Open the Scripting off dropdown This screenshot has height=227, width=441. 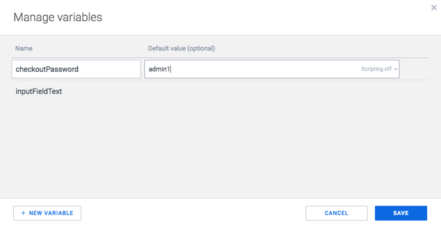pyautogui.click(x=379, y=69)
